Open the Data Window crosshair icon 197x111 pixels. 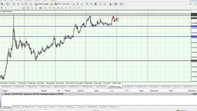(18, 4)
